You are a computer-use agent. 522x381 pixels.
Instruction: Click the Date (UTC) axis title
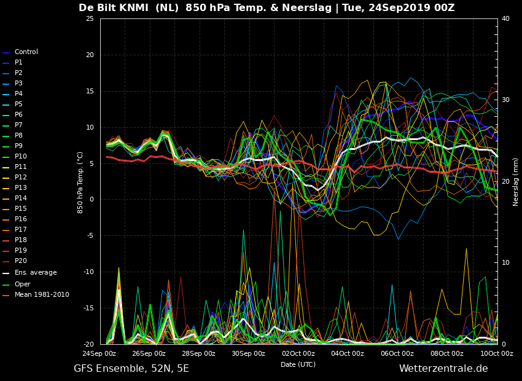[298, 364]
